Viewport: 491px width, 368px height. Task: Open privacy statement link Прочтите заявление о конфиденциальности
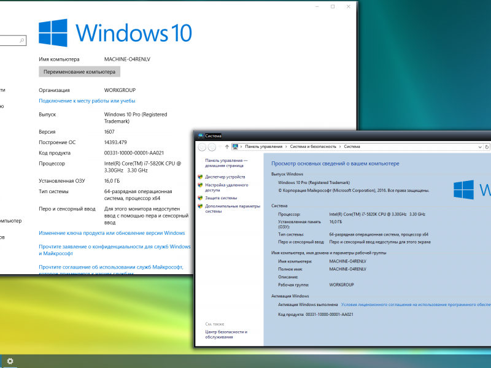(x=115, y=250)
